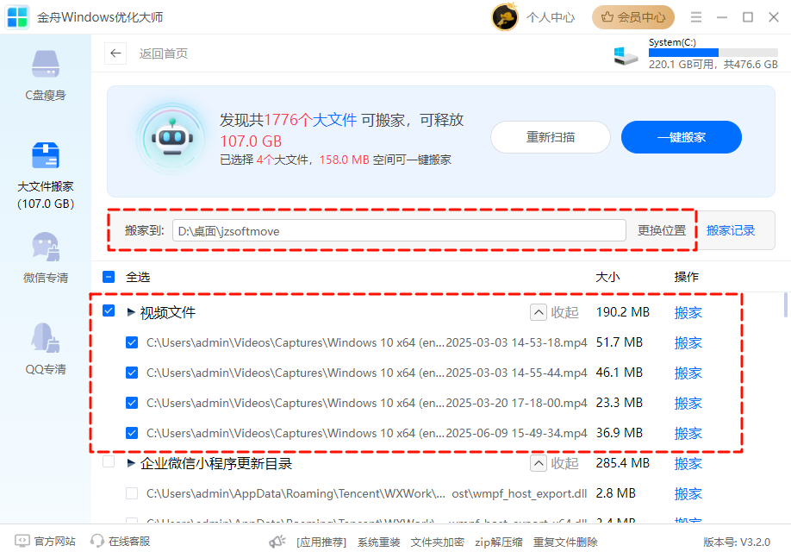
Task: Open the hamburger menu at top right
Action: point(696,16)
